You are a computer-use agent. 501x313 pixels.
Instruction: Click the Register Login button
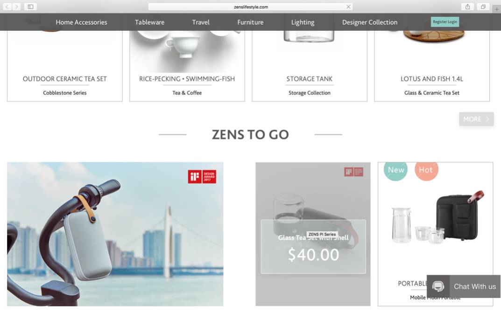[445, 22]
